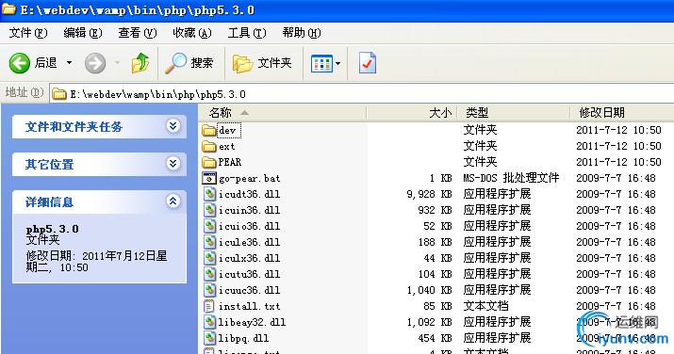This screenshot has width=674, height=354.
Task: Select install.txt text file icon
Action: pos(209,306)
